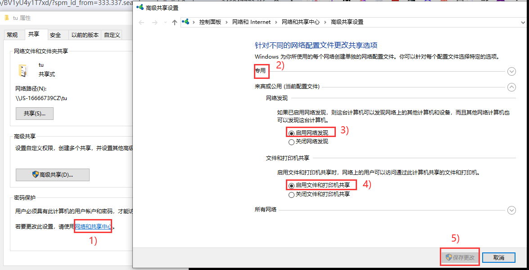The width and height of the screenshot is (529, 270).
Task: Click the tu shared folder icon
Action: coord(22,70)
